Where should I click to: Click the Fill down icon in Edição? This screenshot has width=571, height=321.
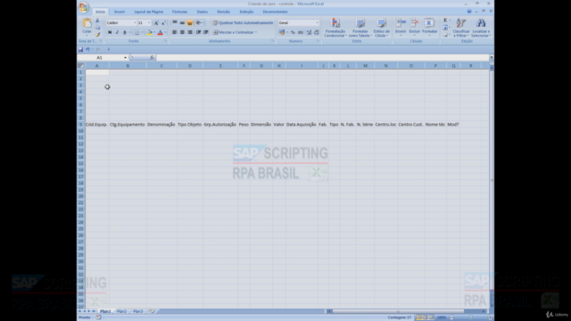coord(445,28)
